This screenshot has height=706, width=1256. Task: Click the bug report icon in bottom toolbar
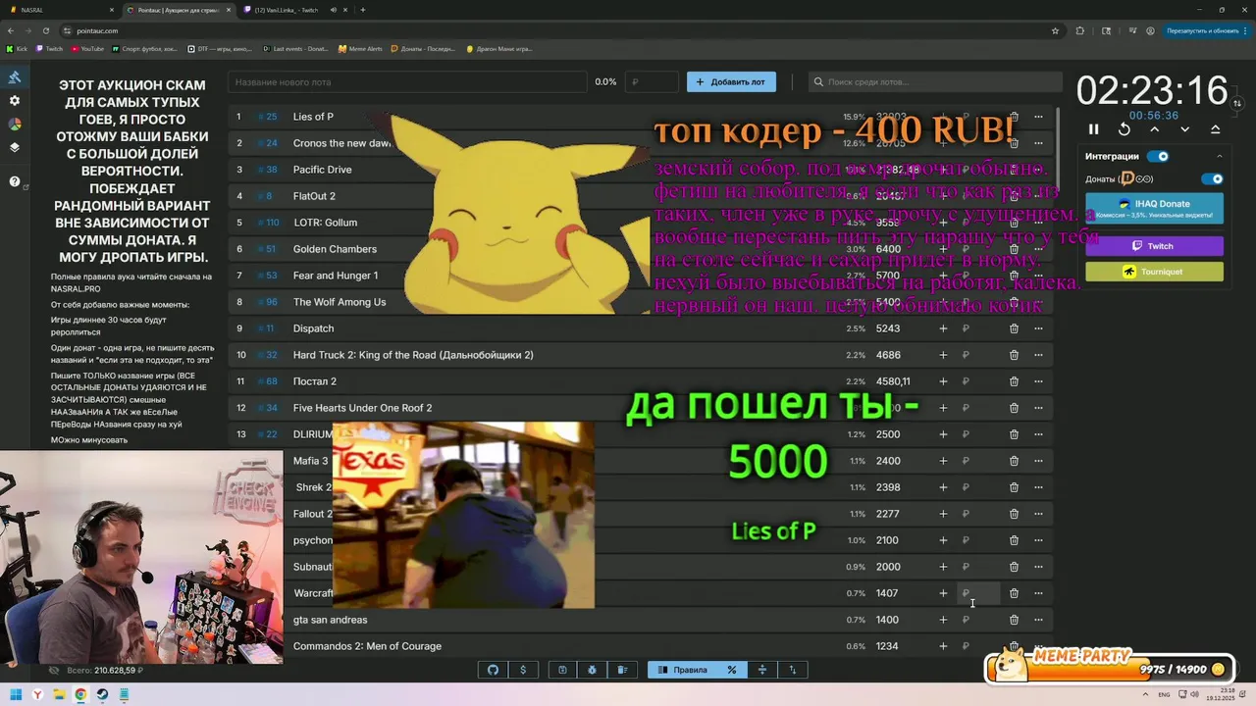[x=593, y=670]
